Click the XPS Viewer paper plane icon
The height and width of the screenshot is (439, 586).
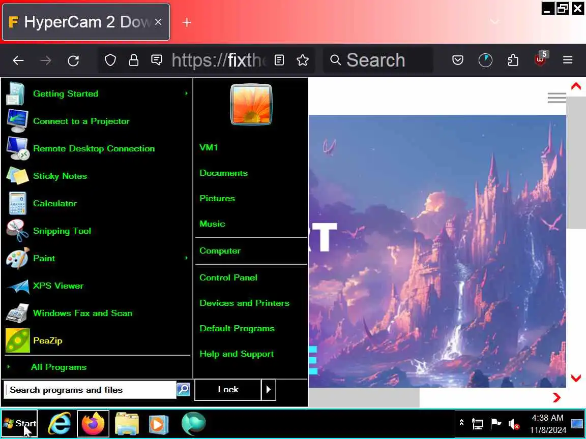[x=17, y=287]
